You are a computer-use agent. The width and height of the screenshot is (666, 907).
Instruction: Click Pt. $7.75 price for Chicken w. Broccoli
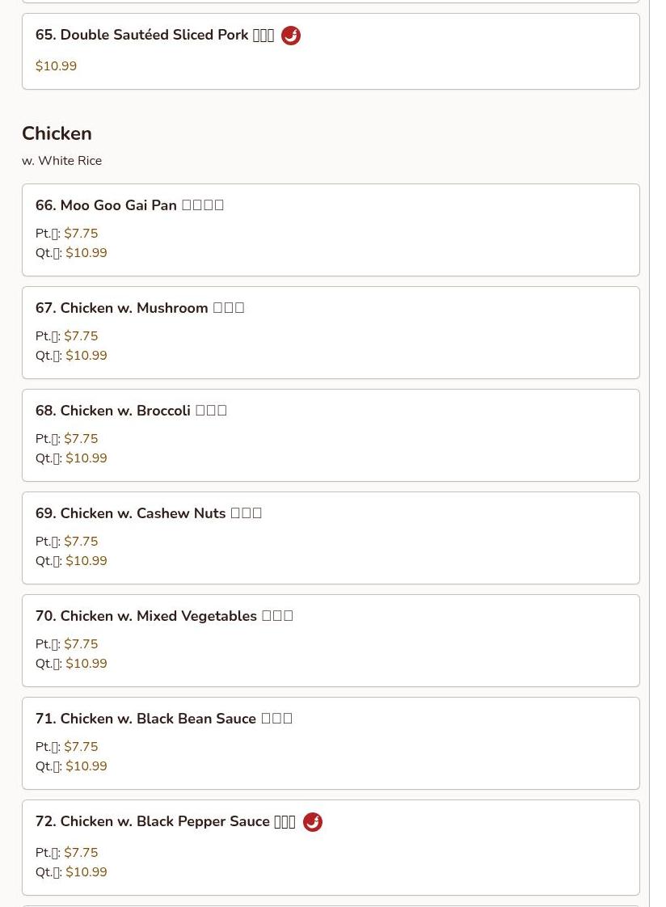(81, 439)
